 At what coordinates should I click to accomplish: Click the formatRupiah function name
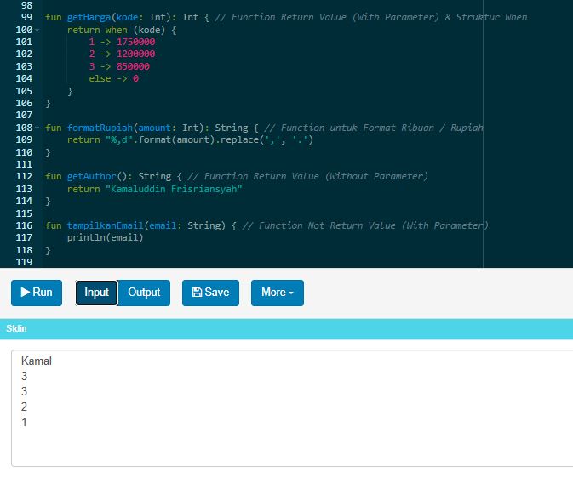(x=100, y=128)
